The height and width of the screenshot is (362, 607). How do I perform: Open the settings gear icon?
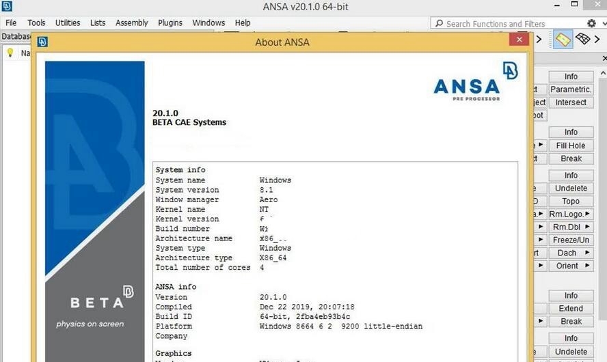pyautogui.click(x=591, y=23)
